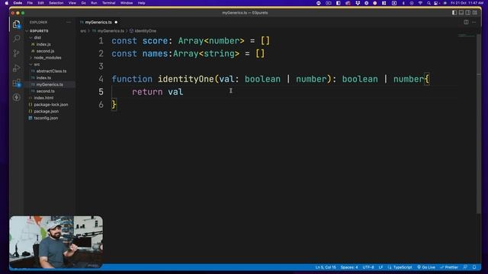Open the Terminal menu
The image size is (488, 274).
pyautogui.click(x=108, y=3)
